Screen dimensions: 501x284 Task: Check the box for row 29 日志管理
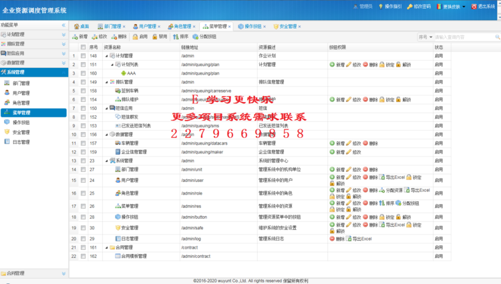click(x=83, y=239)
